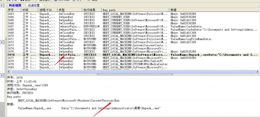Screen dimensions: 260x117
Task: Click HKEY_LOCAL_MACHINE\System\CurrentContr... path in row 2473
Action: tap(135, 45)
